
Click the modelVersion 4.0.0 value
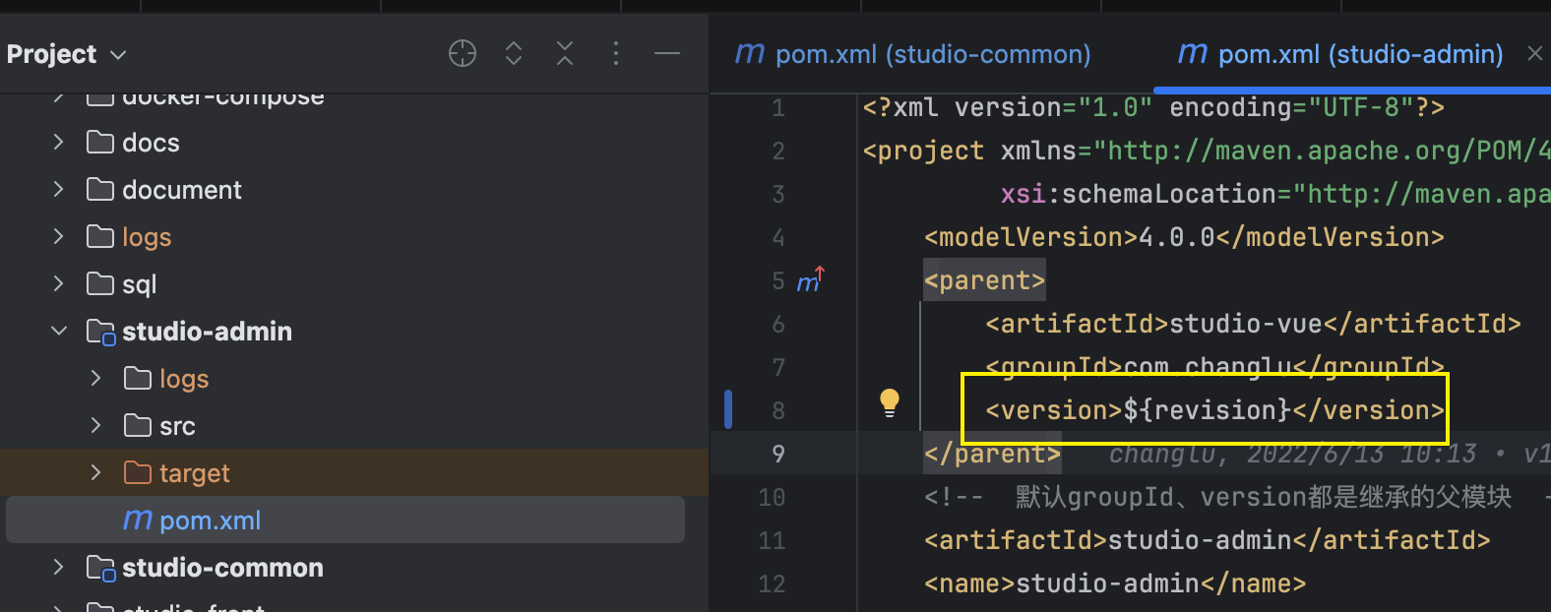coord(1177,237)
